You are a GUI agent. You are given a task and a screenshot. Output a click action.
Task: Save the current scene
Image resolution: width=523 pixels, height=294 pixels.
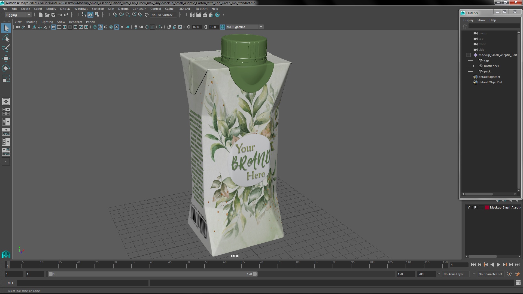pyautogui.click(x=53, y=15)
